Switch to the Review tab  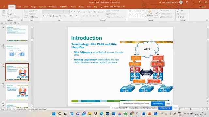(82, 6)
